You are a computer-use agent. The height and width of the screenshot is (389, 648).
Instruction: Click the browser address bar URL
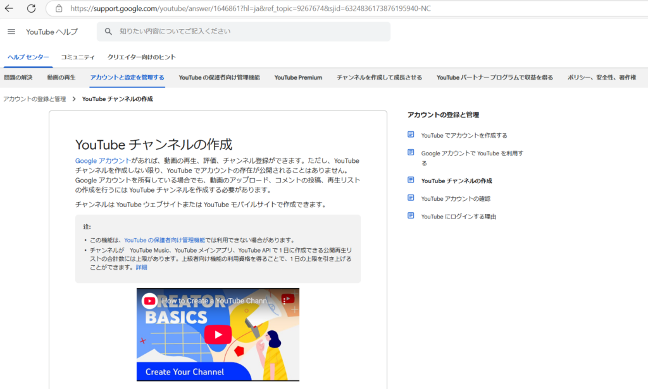point(251,8)
